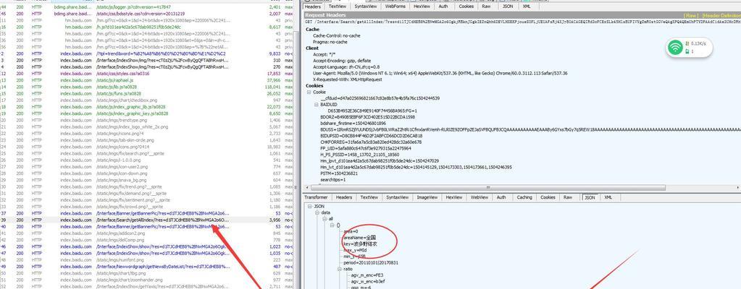Open the response HexView tab
The image size is (741, 289).
pos(453,197)
